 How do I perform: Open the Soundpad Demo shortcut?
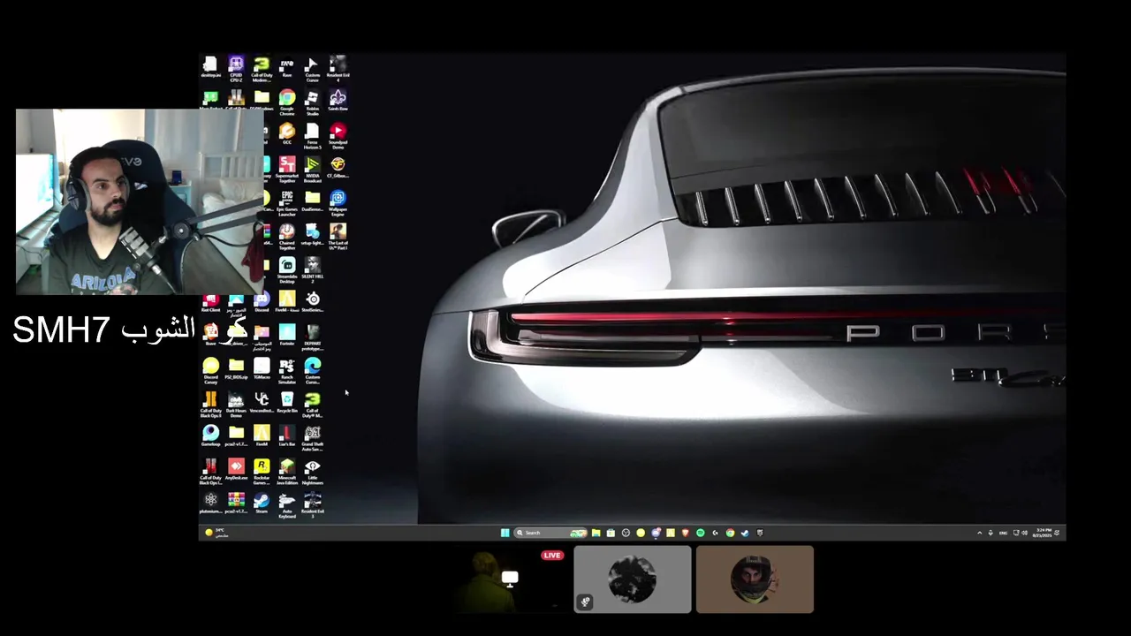338,137
